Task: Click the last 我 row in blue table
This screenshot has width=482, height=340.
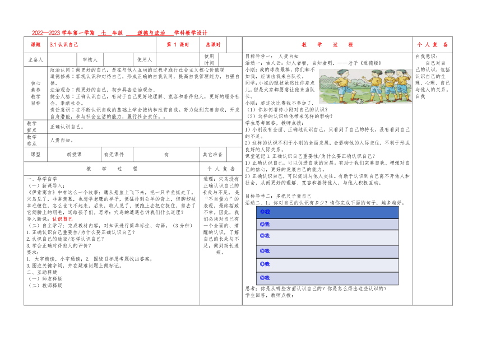Action: click(x=327, y=278)
